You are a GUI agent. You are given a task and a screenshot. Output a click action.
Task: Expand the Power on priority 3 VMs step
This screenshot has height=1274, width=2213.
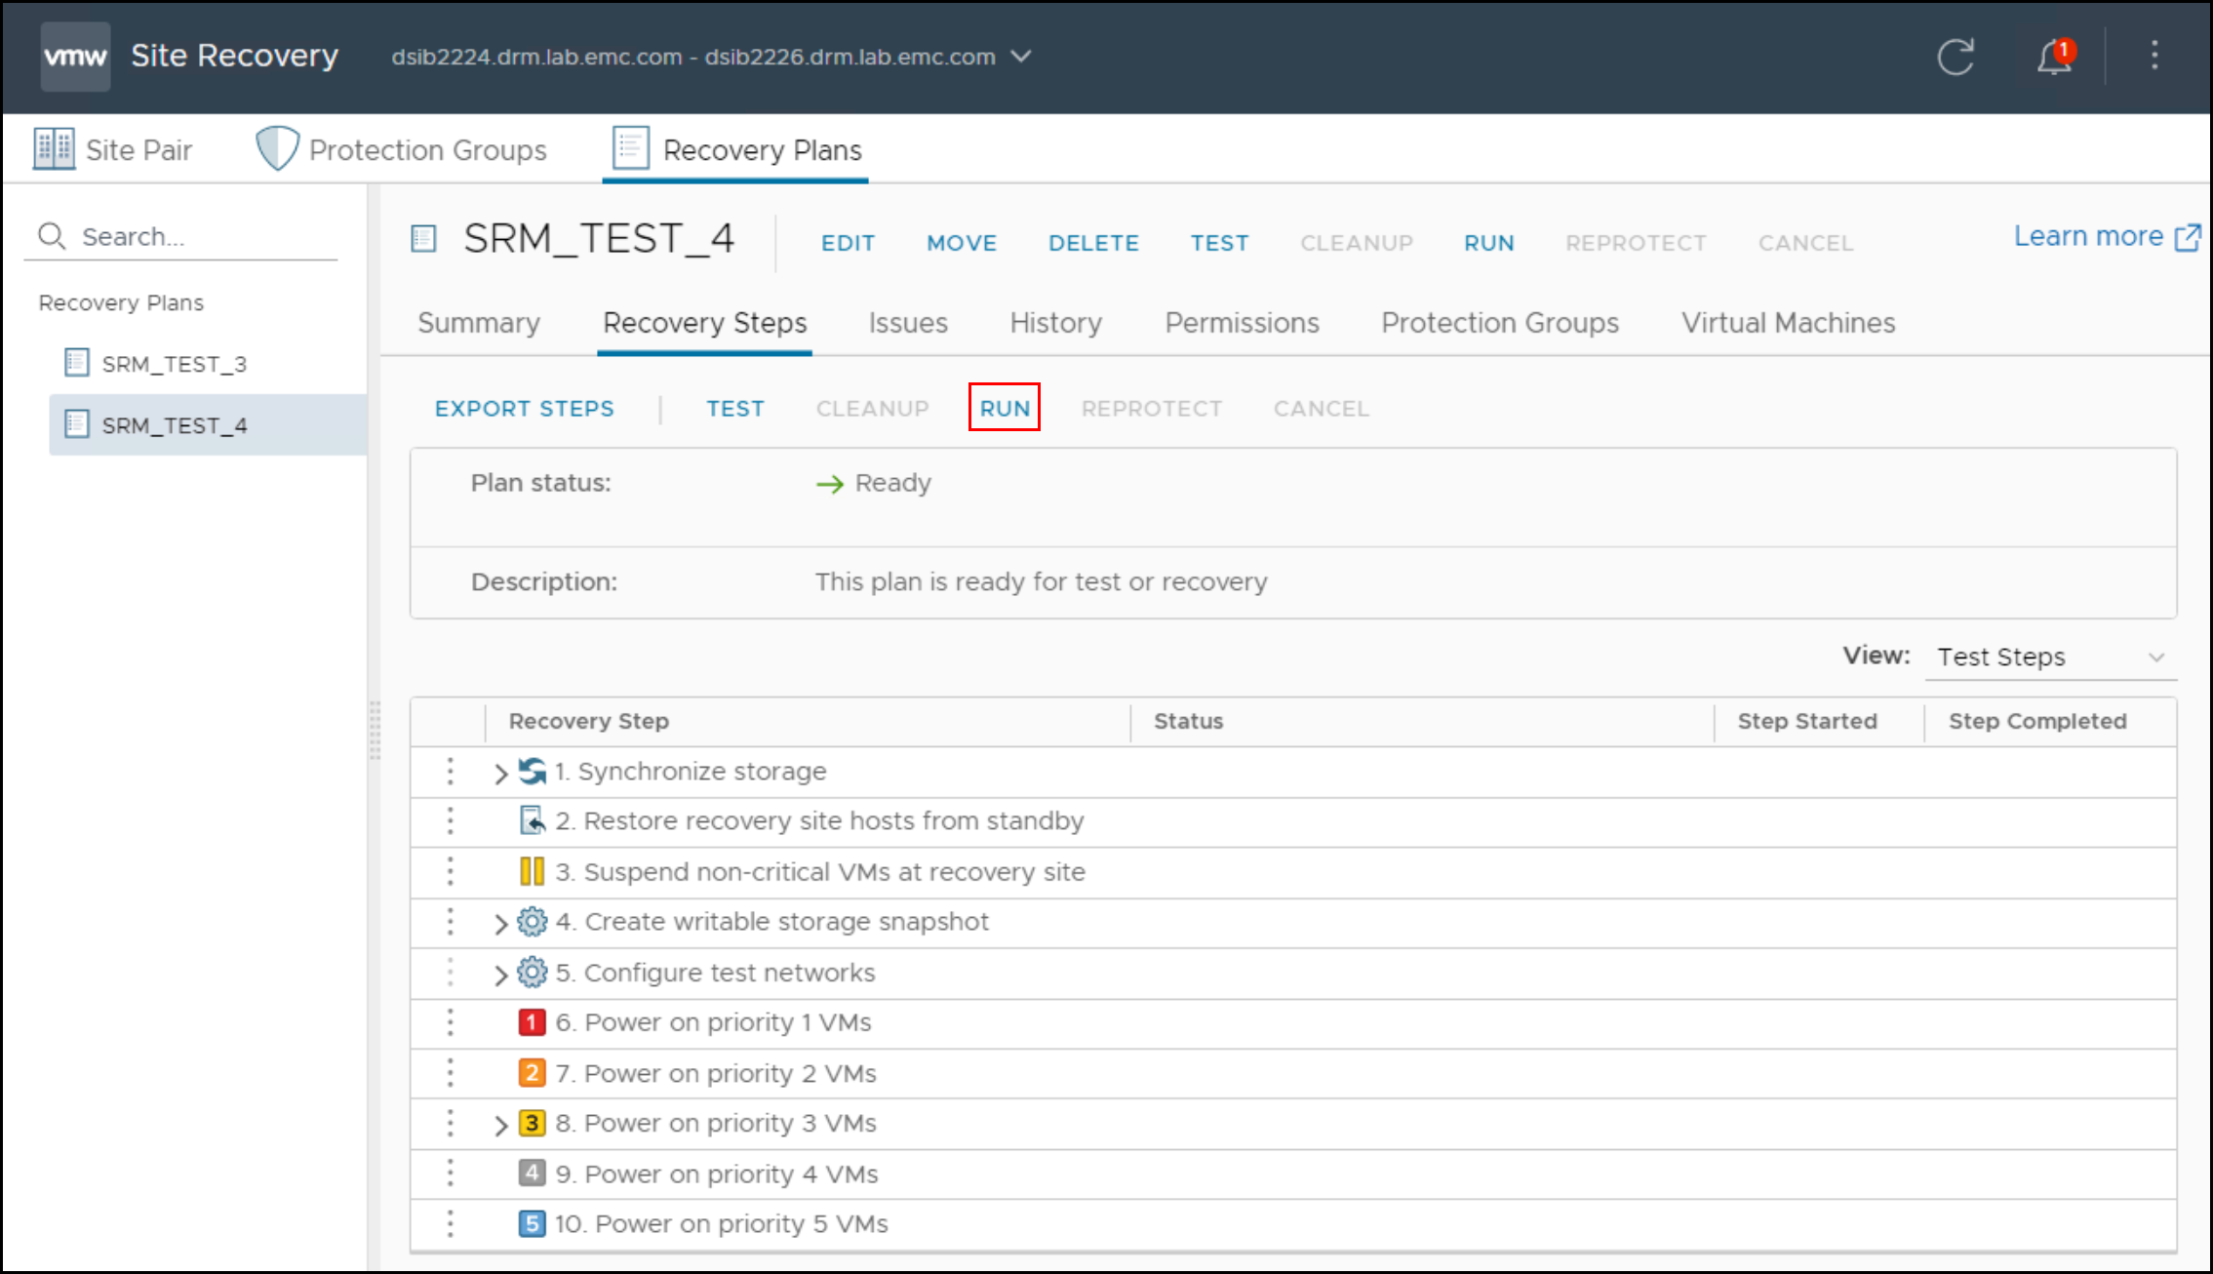(500, 1125)
